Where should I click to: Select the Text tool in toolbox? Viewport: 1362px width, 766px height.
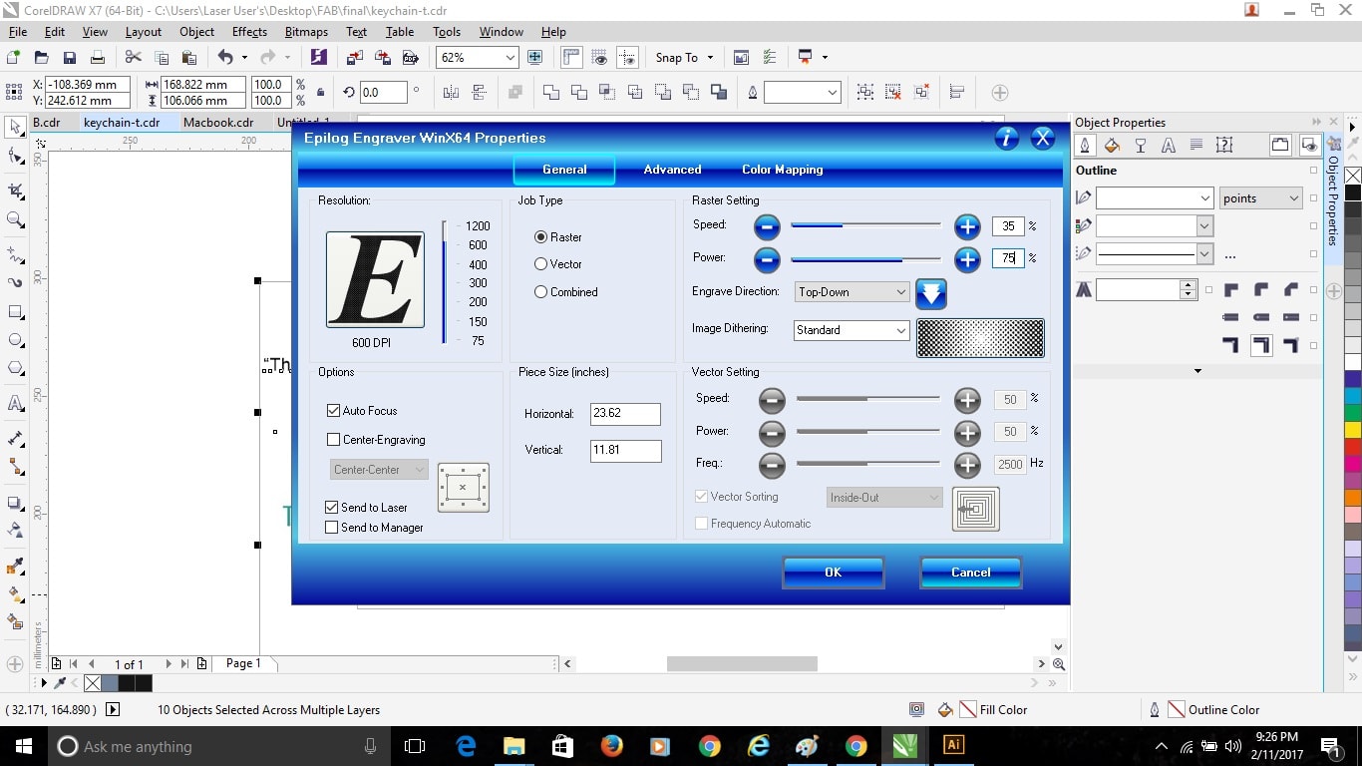15,404
